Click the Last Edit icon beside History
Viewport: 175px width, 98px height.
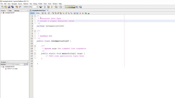pos(43,13)
